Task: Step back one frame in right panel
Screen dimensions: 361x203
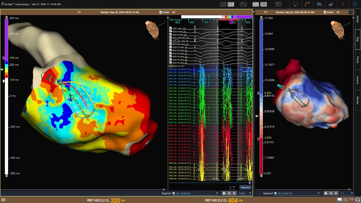Action: (330, 193)
